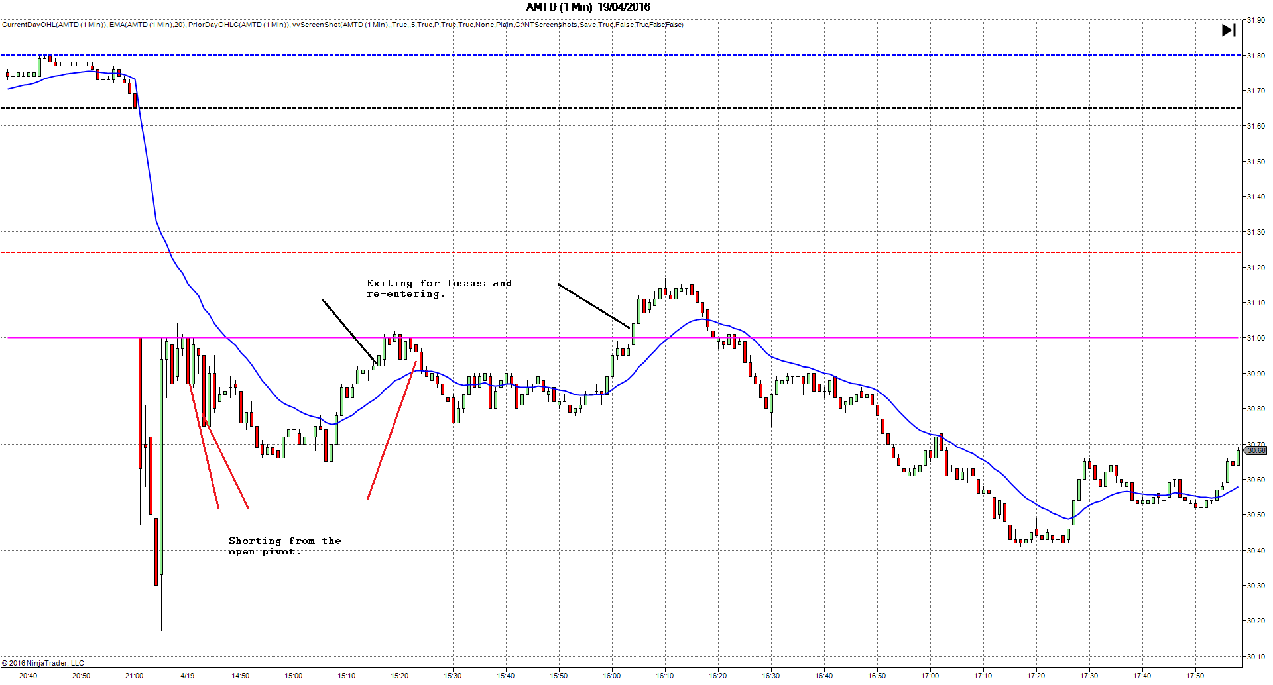Click the 21:00 time axis label

[135, 676]
